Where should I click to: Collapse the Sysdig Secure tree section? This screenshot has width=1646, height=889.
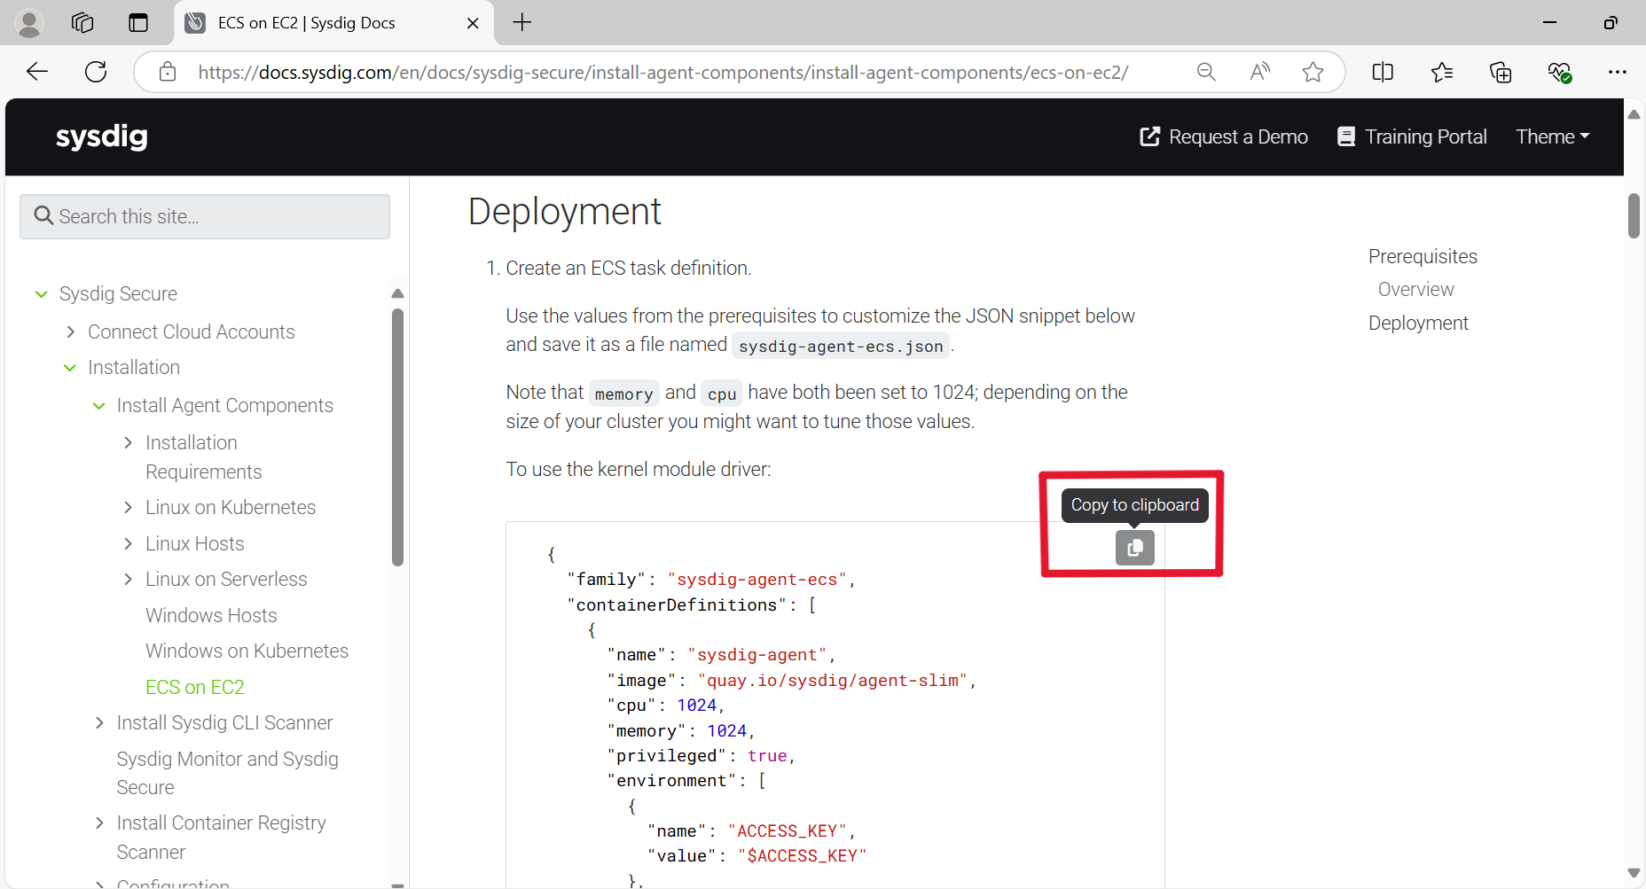coord(41,293)
